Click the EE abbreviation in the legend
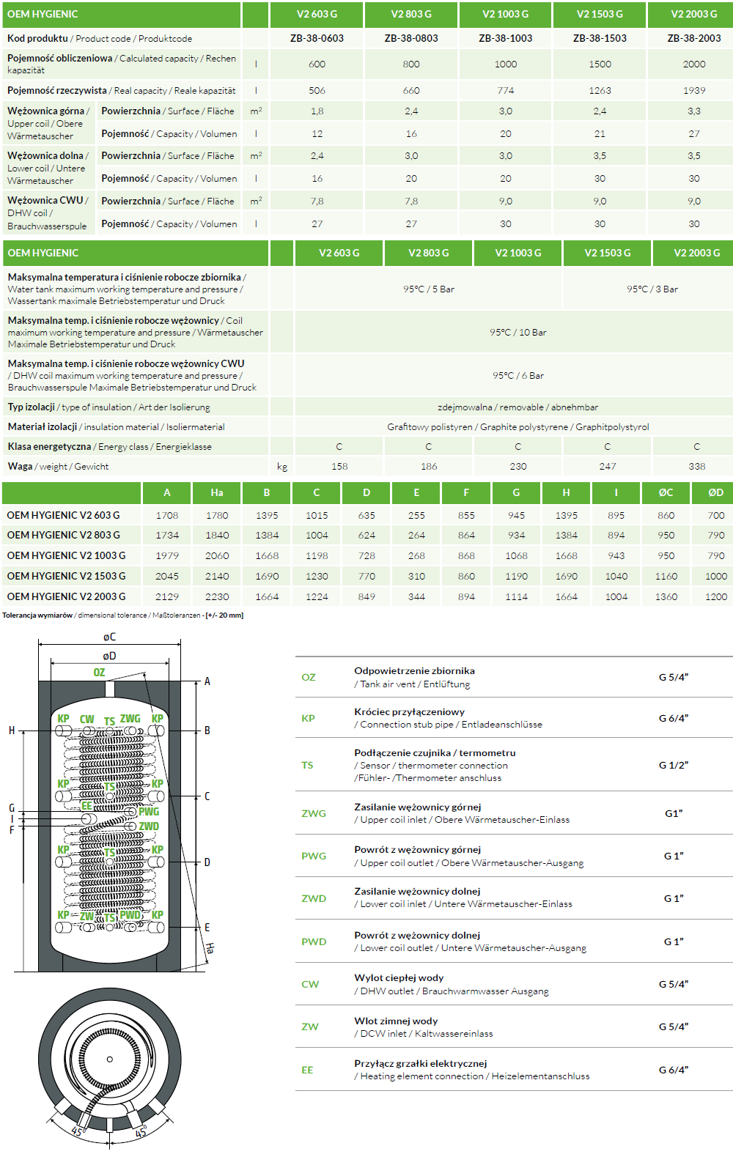Image resolution: width=733 pixels, height=1154 pixels. pyautogui.click(x=307, y=1070)
